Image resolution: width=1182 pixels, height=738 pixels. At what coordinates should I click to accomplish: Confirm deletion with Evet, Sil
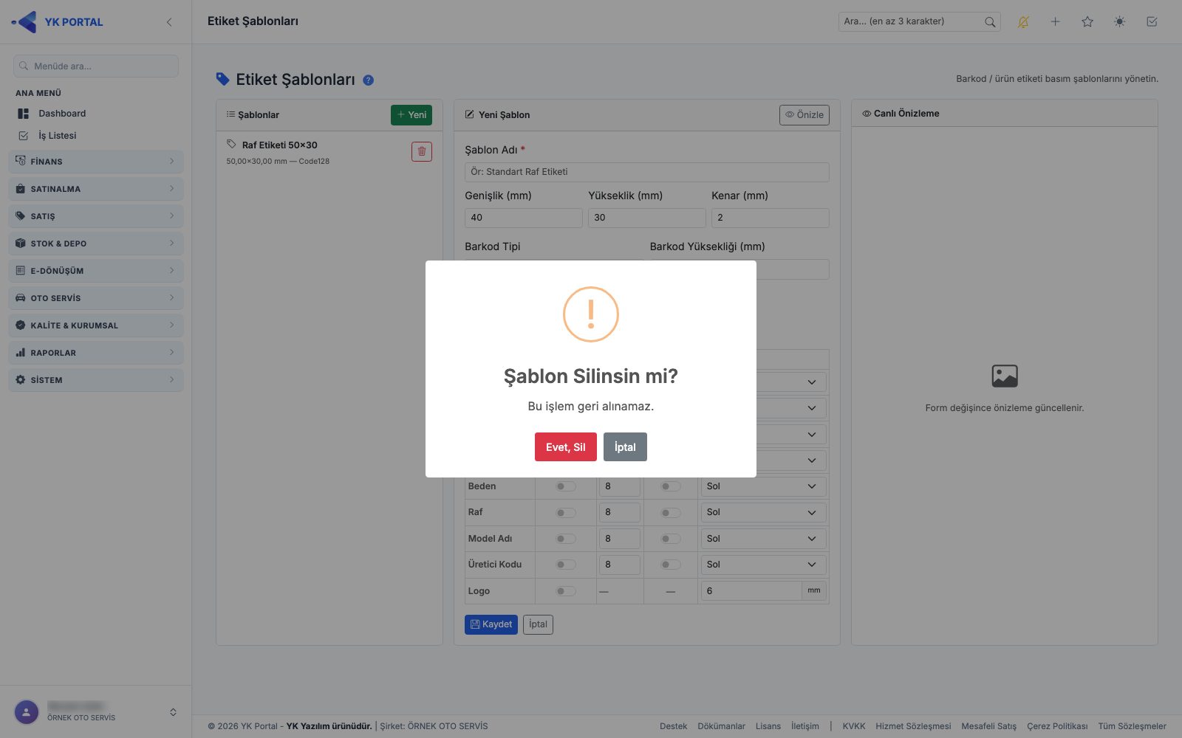(x=566, y=447)
